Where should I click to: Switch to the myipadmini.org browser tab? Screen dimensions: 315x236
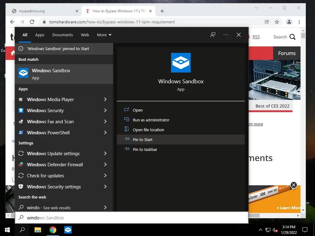45,11
